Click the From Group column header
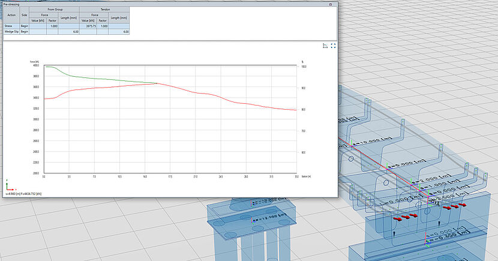Viewport: 498px width, 261px height. tap(55, 10)
